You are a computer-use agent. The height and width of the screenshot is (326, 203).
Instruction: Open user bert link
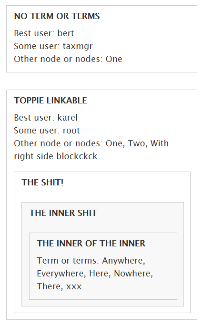[x=66, y=33]
